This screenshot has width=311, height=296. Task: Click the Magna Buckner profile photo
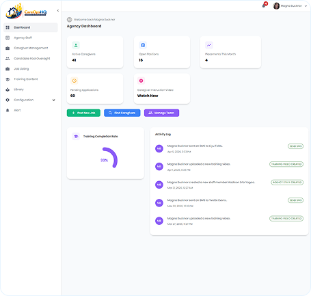(x=276, y=6)
